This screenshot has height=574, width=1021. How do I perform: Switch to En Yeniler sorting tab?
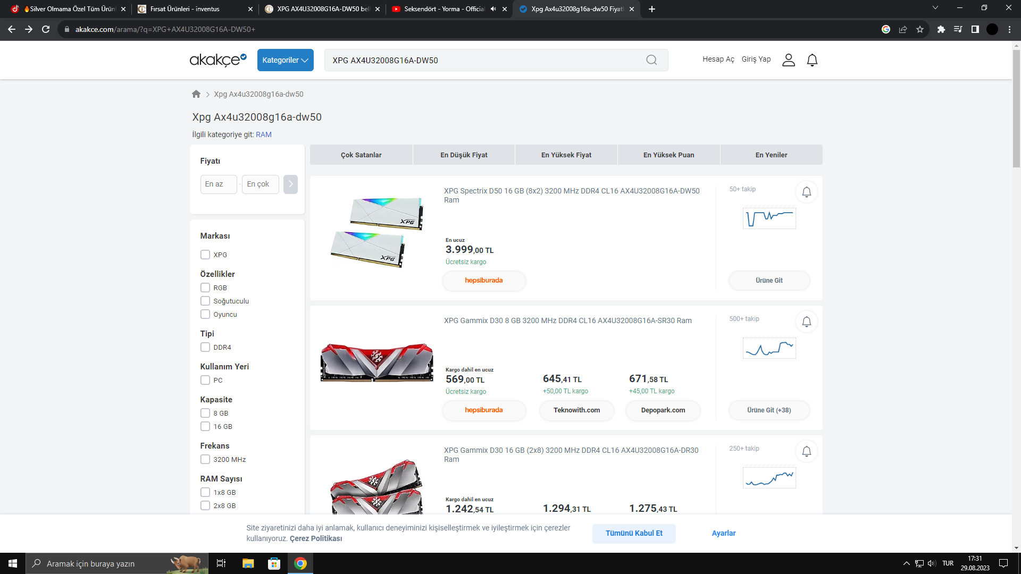[771, 155]
